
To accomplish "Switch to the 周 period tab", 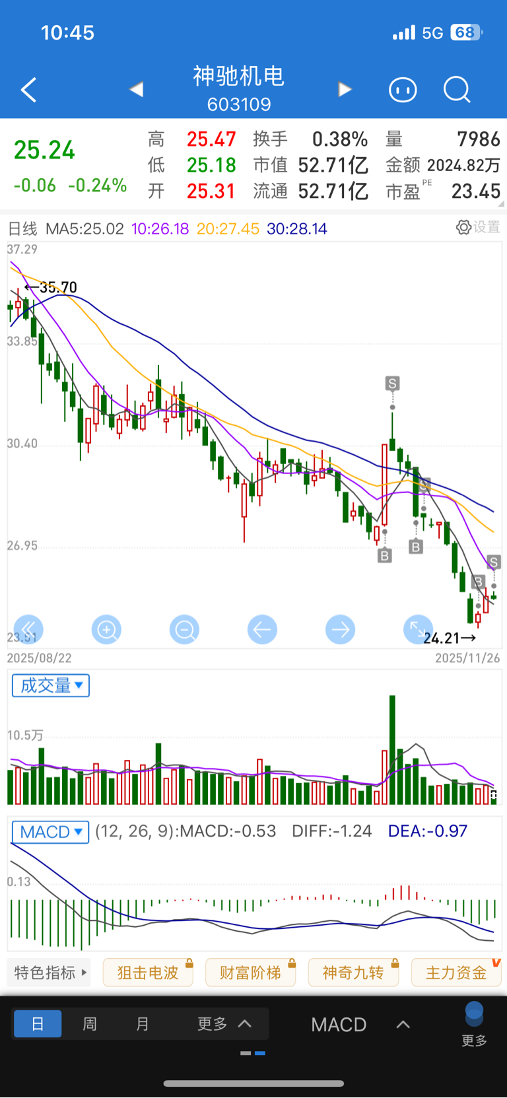I will (90, 1024).
